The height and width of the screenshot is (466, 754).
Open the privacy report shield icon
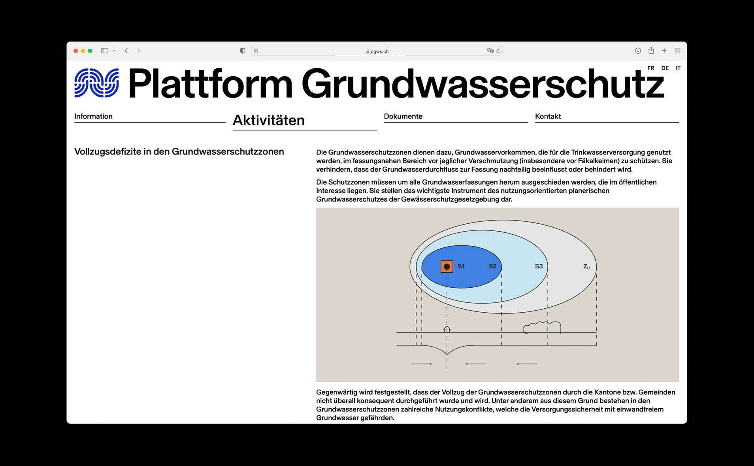pos(243,51)
